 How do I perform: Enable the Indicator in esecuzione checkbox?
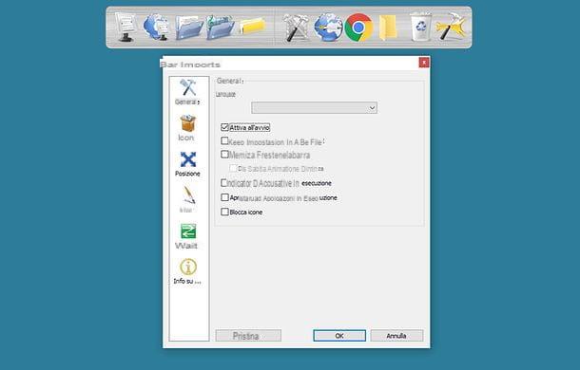pyautogui.click(x=224, y=183)
